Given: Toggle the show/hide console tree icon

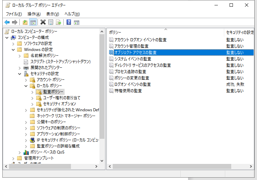Looking at the screenshot, I should [33, 22].
